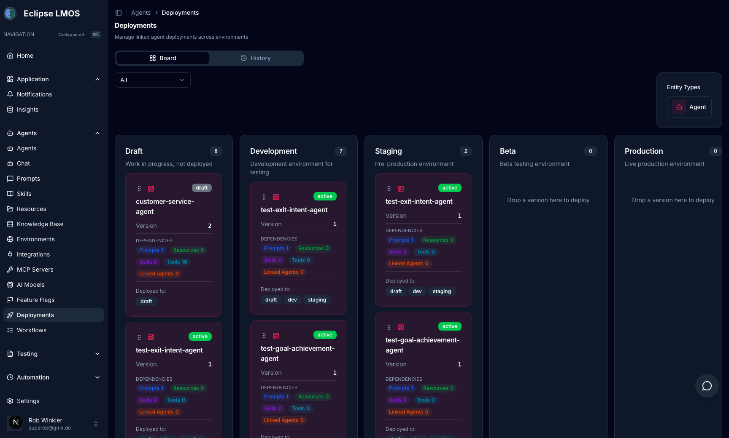Switch to the History tab

coord(256,58)
